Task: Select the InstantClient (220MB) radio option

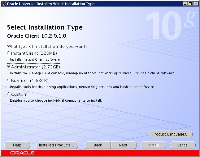Action: pyautogui.click(x=9, y=53)
